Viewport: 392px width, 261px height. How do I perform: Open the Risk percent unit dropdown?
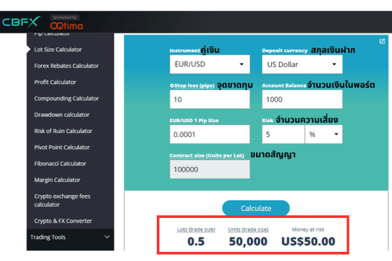tap(323, 134)
